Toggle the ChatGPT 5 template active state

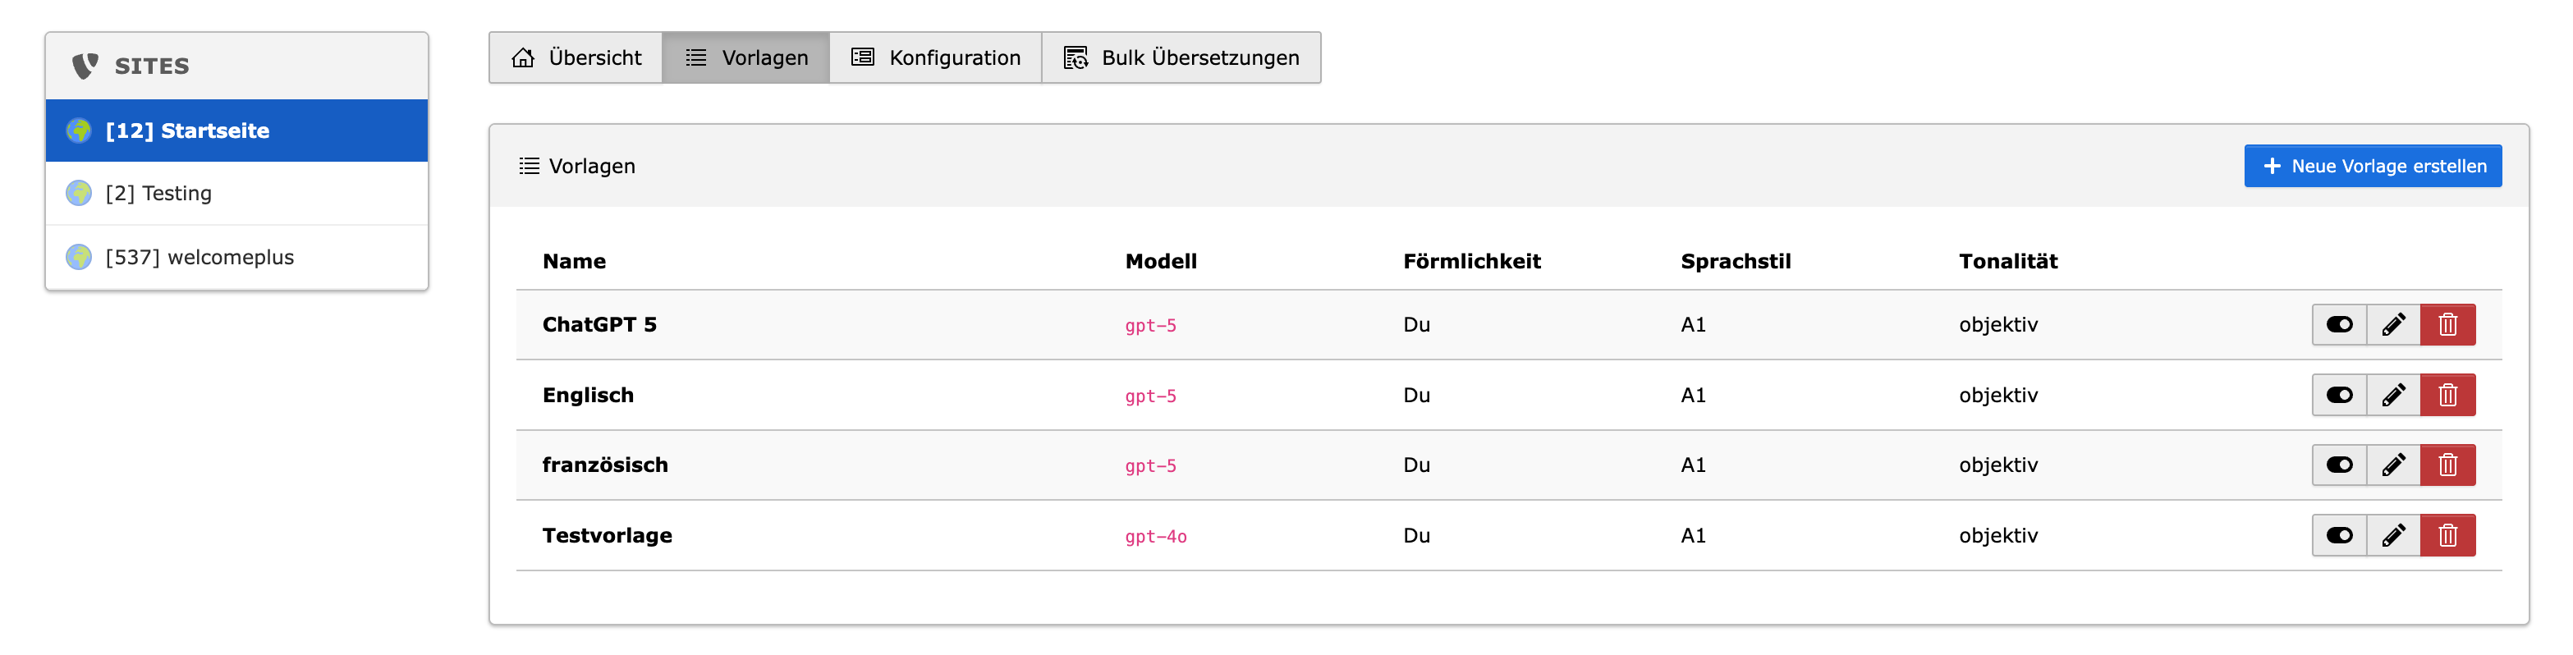click(2339, 324)
